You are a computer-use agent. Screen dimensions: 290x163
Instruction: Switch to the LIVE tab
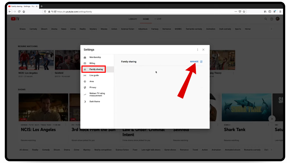(158, 19)
